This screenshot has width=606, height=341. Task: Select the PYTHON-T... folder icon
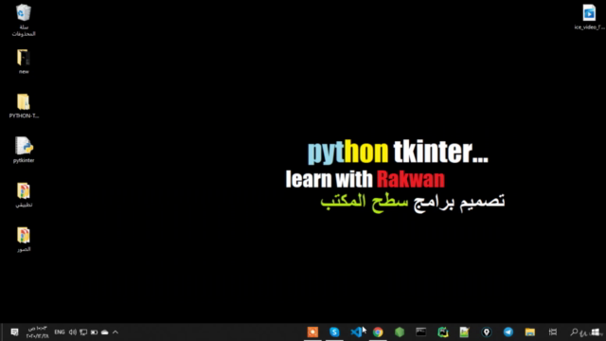(24, 105)
